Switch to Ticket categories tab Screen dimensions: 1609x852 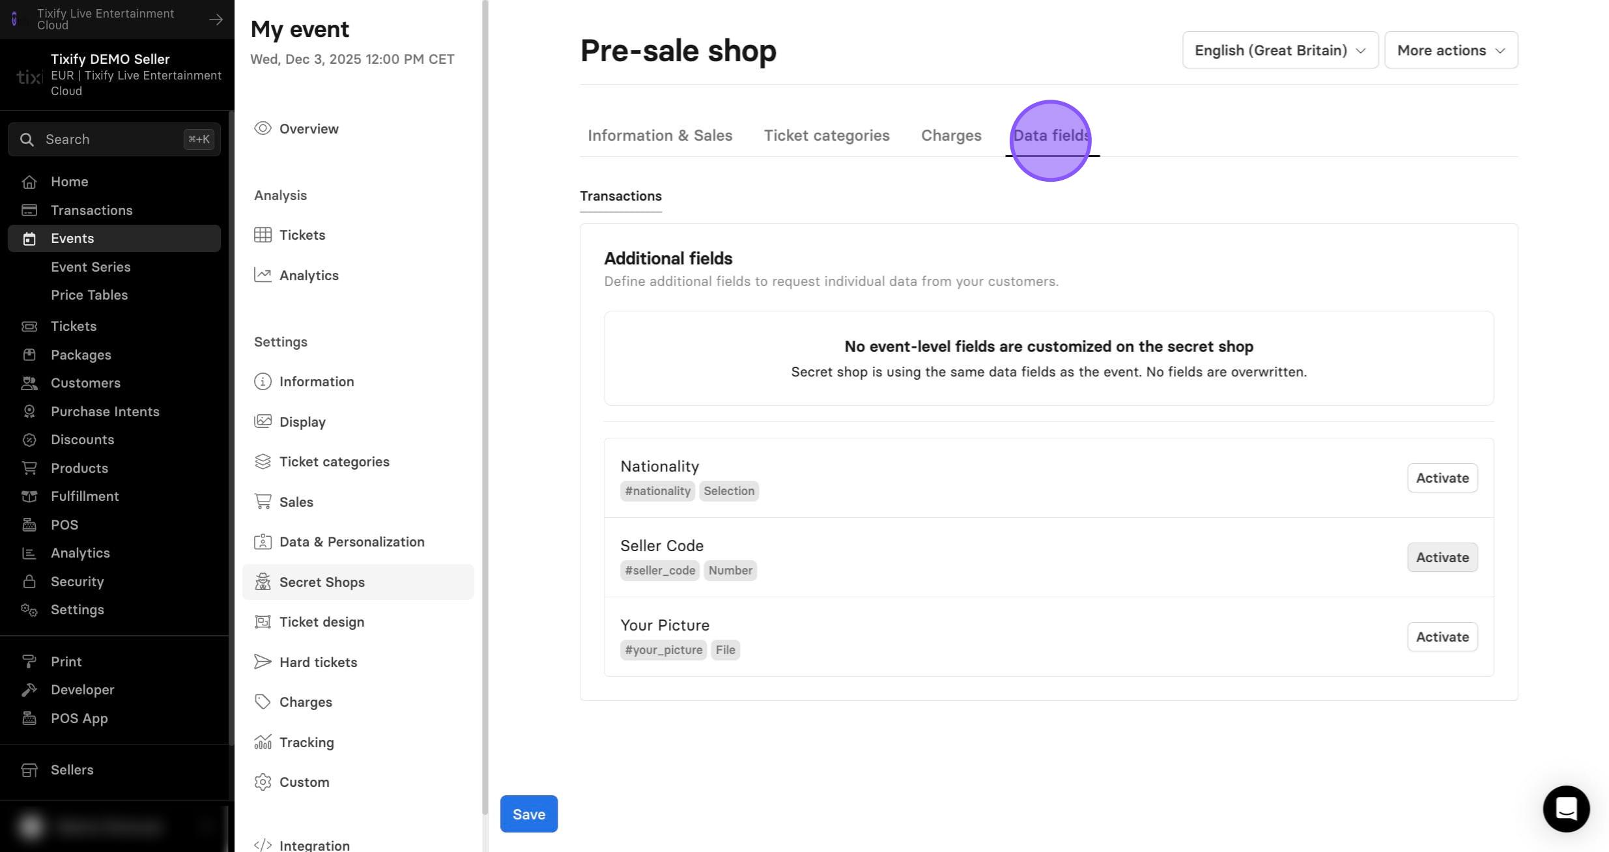827,135
